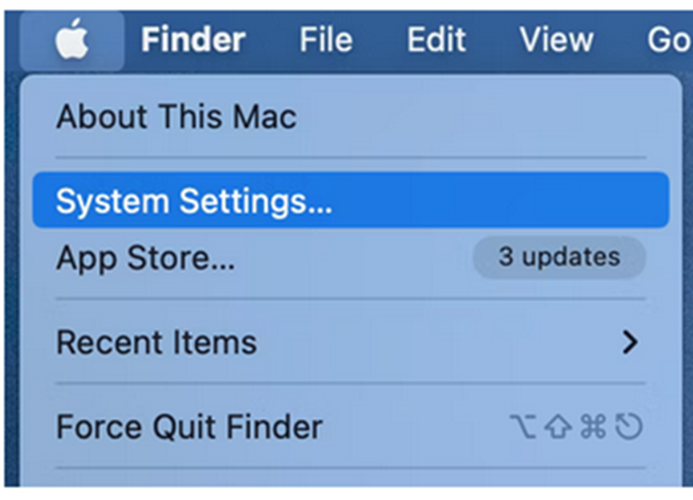Click the Escape symbol beside Force Quit

click(x=628, y=426)
